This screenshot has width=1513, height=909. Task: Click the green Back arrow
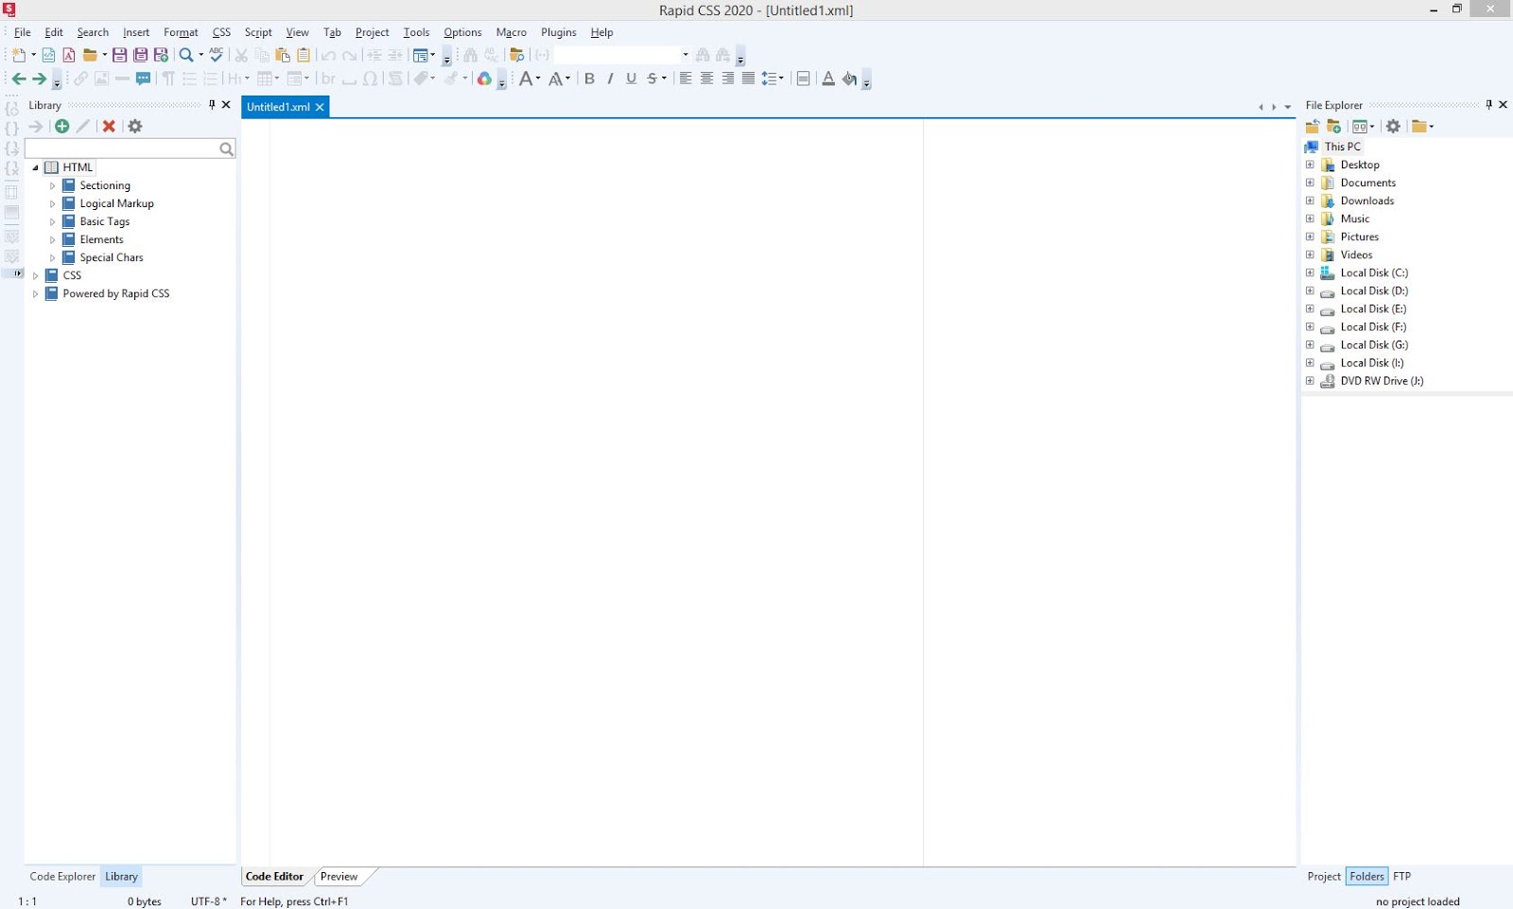(18, 79)
